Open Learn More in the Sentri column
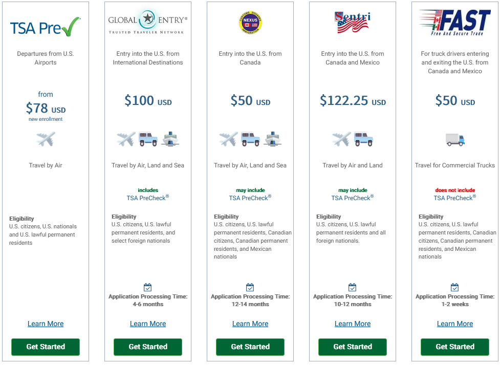Image resolution: width=500 pixels, height=365 pixels. click(x=352, y=324)
